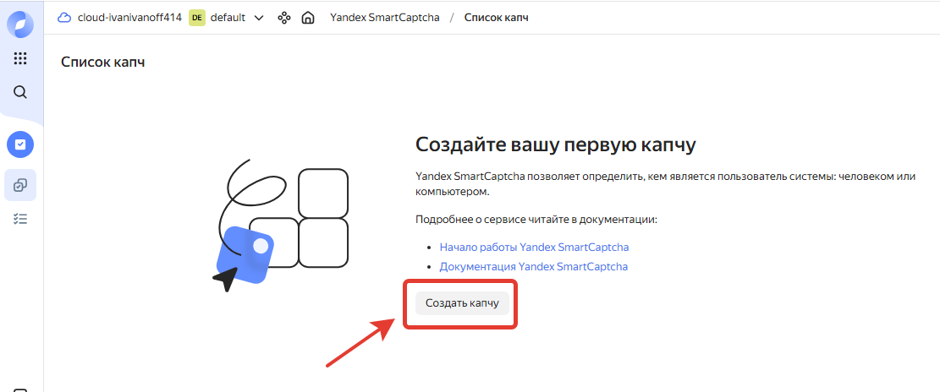Open Документация Yandex SmartCaptcha link
The height and width of the screenshot is (392, 940).
tap(533, 266)
